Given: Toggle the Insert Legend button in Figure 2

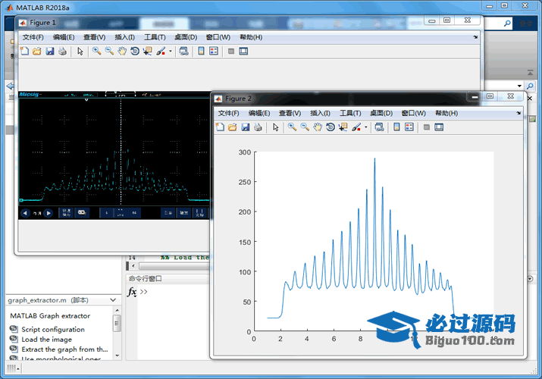Looking at the screenshot, I should tap(409, 127).
